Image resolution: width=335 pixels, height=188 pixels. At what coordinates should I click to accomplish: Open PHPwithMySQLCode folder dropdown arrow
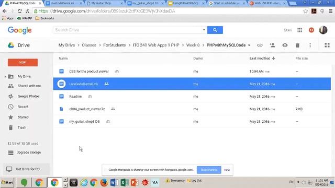click(249, 45)
